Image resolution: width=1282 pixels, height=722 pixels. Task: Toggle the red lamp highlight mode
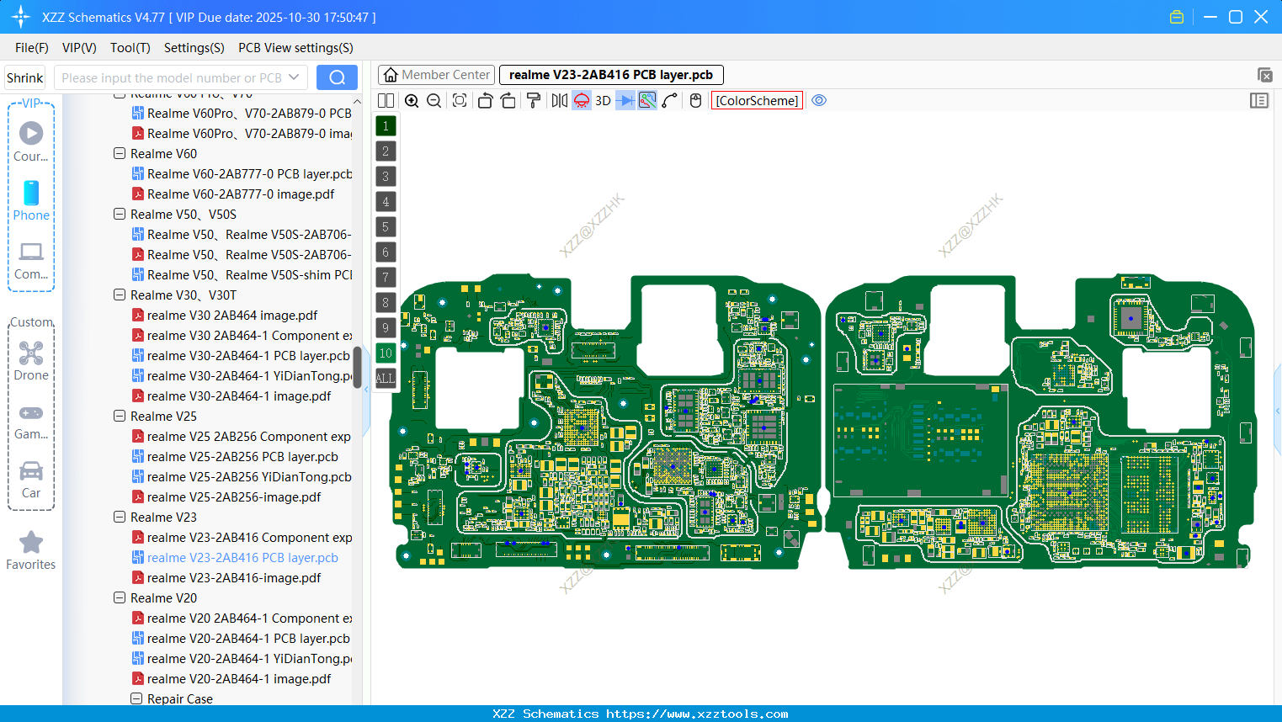pyautogui.click(x=581, y=100)
